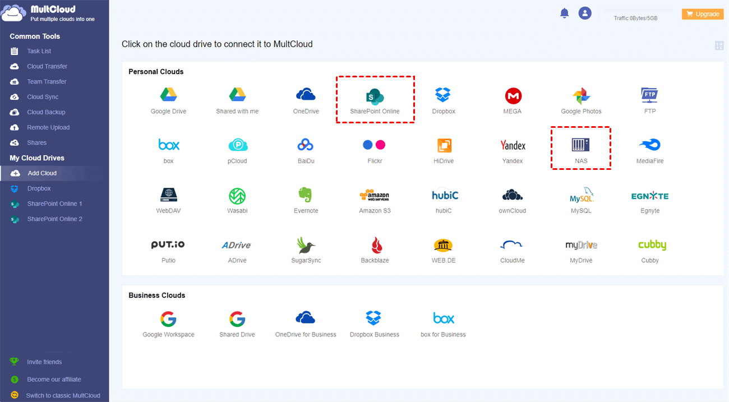The image size is (729, 402).
Task: Add Dropbox Business cloud
Action: pyautogui.click(x=374, y=318)
